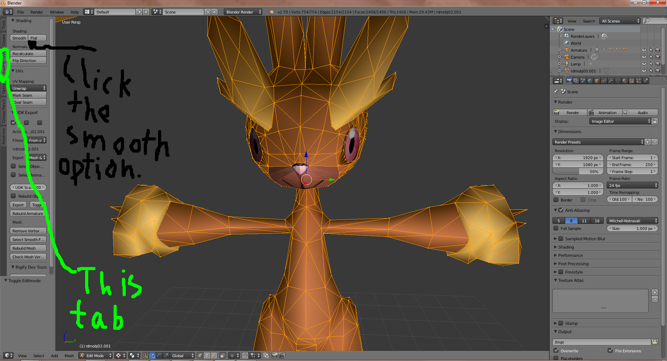Enable the Freestyle checkbox
The height and width of the screenshot is (361, 667).
561,272
